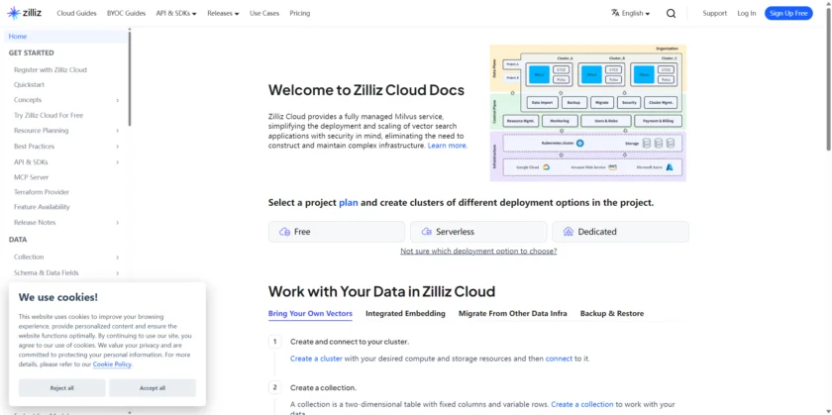Open the Support link
Screen dimensions: 832x415
point(715,13)
